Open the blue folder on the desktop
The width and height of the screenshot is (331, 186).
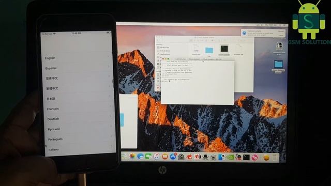pyautogui.click(x=278, y=65)
